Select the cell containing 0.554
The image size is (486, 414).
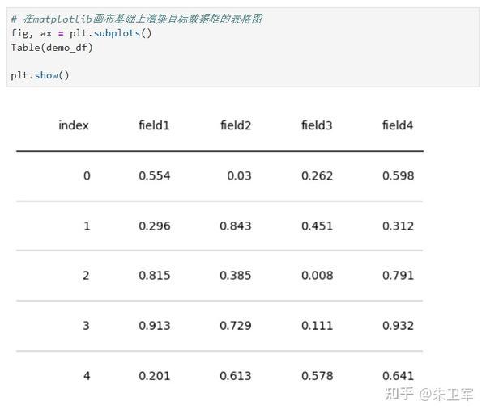click(155, 175)
